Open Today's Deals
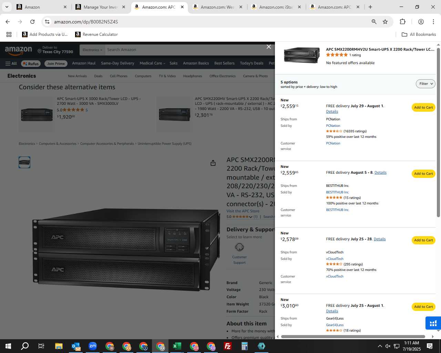This screenshot has height=353, width=441. (252, 63)
